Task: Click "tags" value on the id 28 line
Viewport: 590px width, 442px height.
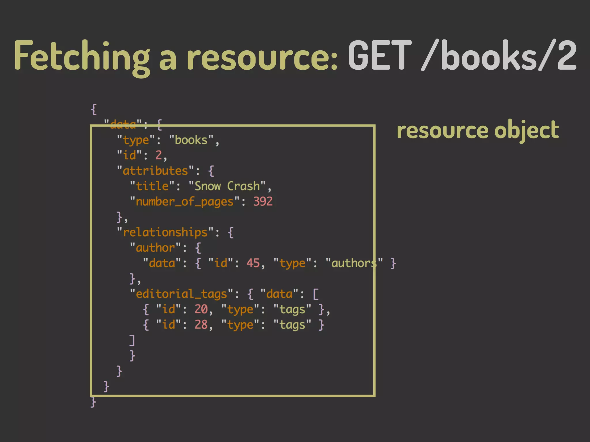Action: 292,325
